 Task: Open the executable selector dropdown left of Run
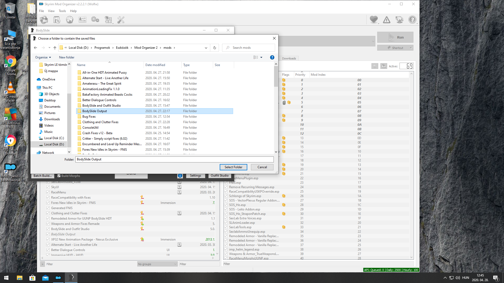click(373, 41)
